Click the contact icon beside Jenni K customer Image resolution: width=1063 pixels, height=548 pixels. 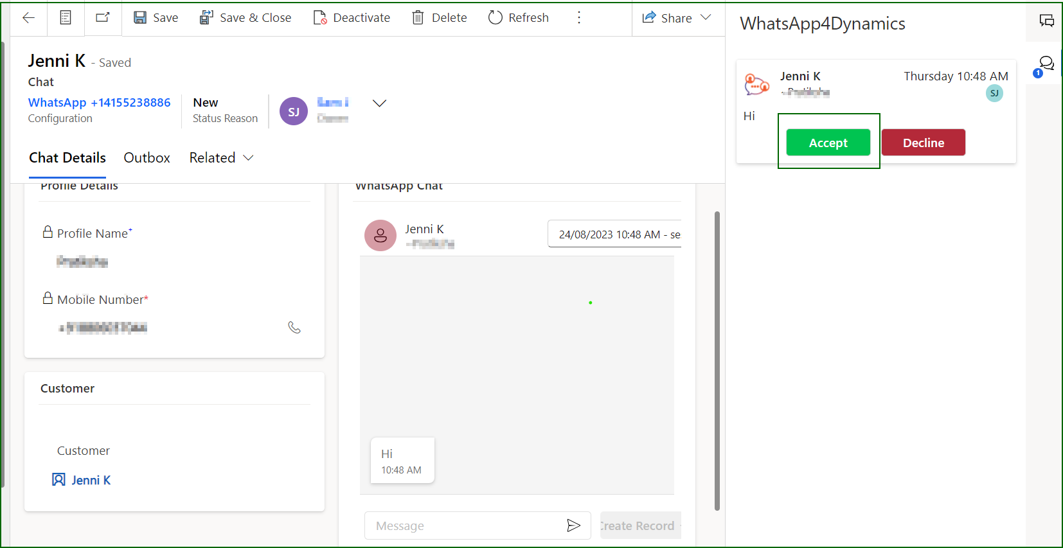coord(58,480)
